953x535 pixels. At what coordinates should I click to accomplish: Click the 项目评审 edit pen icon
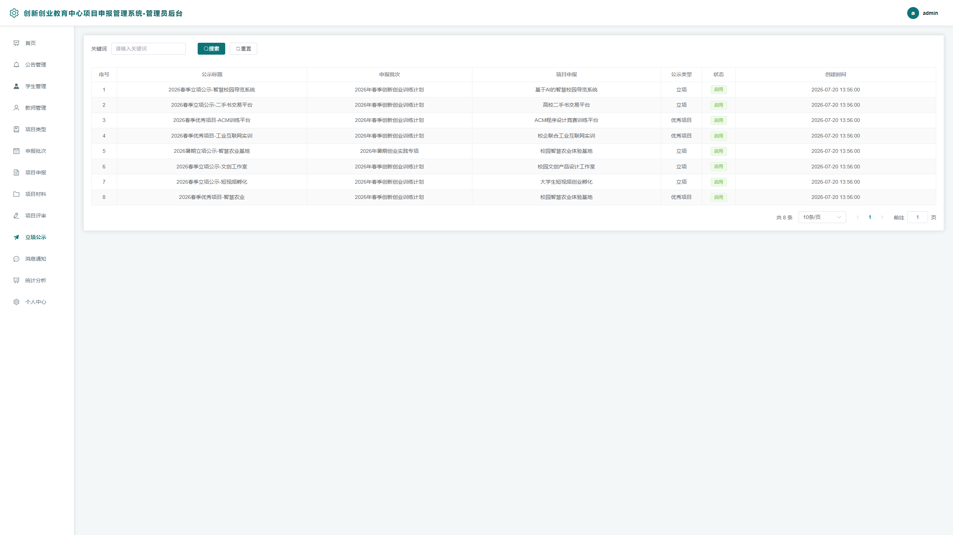pyautogui.click(x=16, y=216)
